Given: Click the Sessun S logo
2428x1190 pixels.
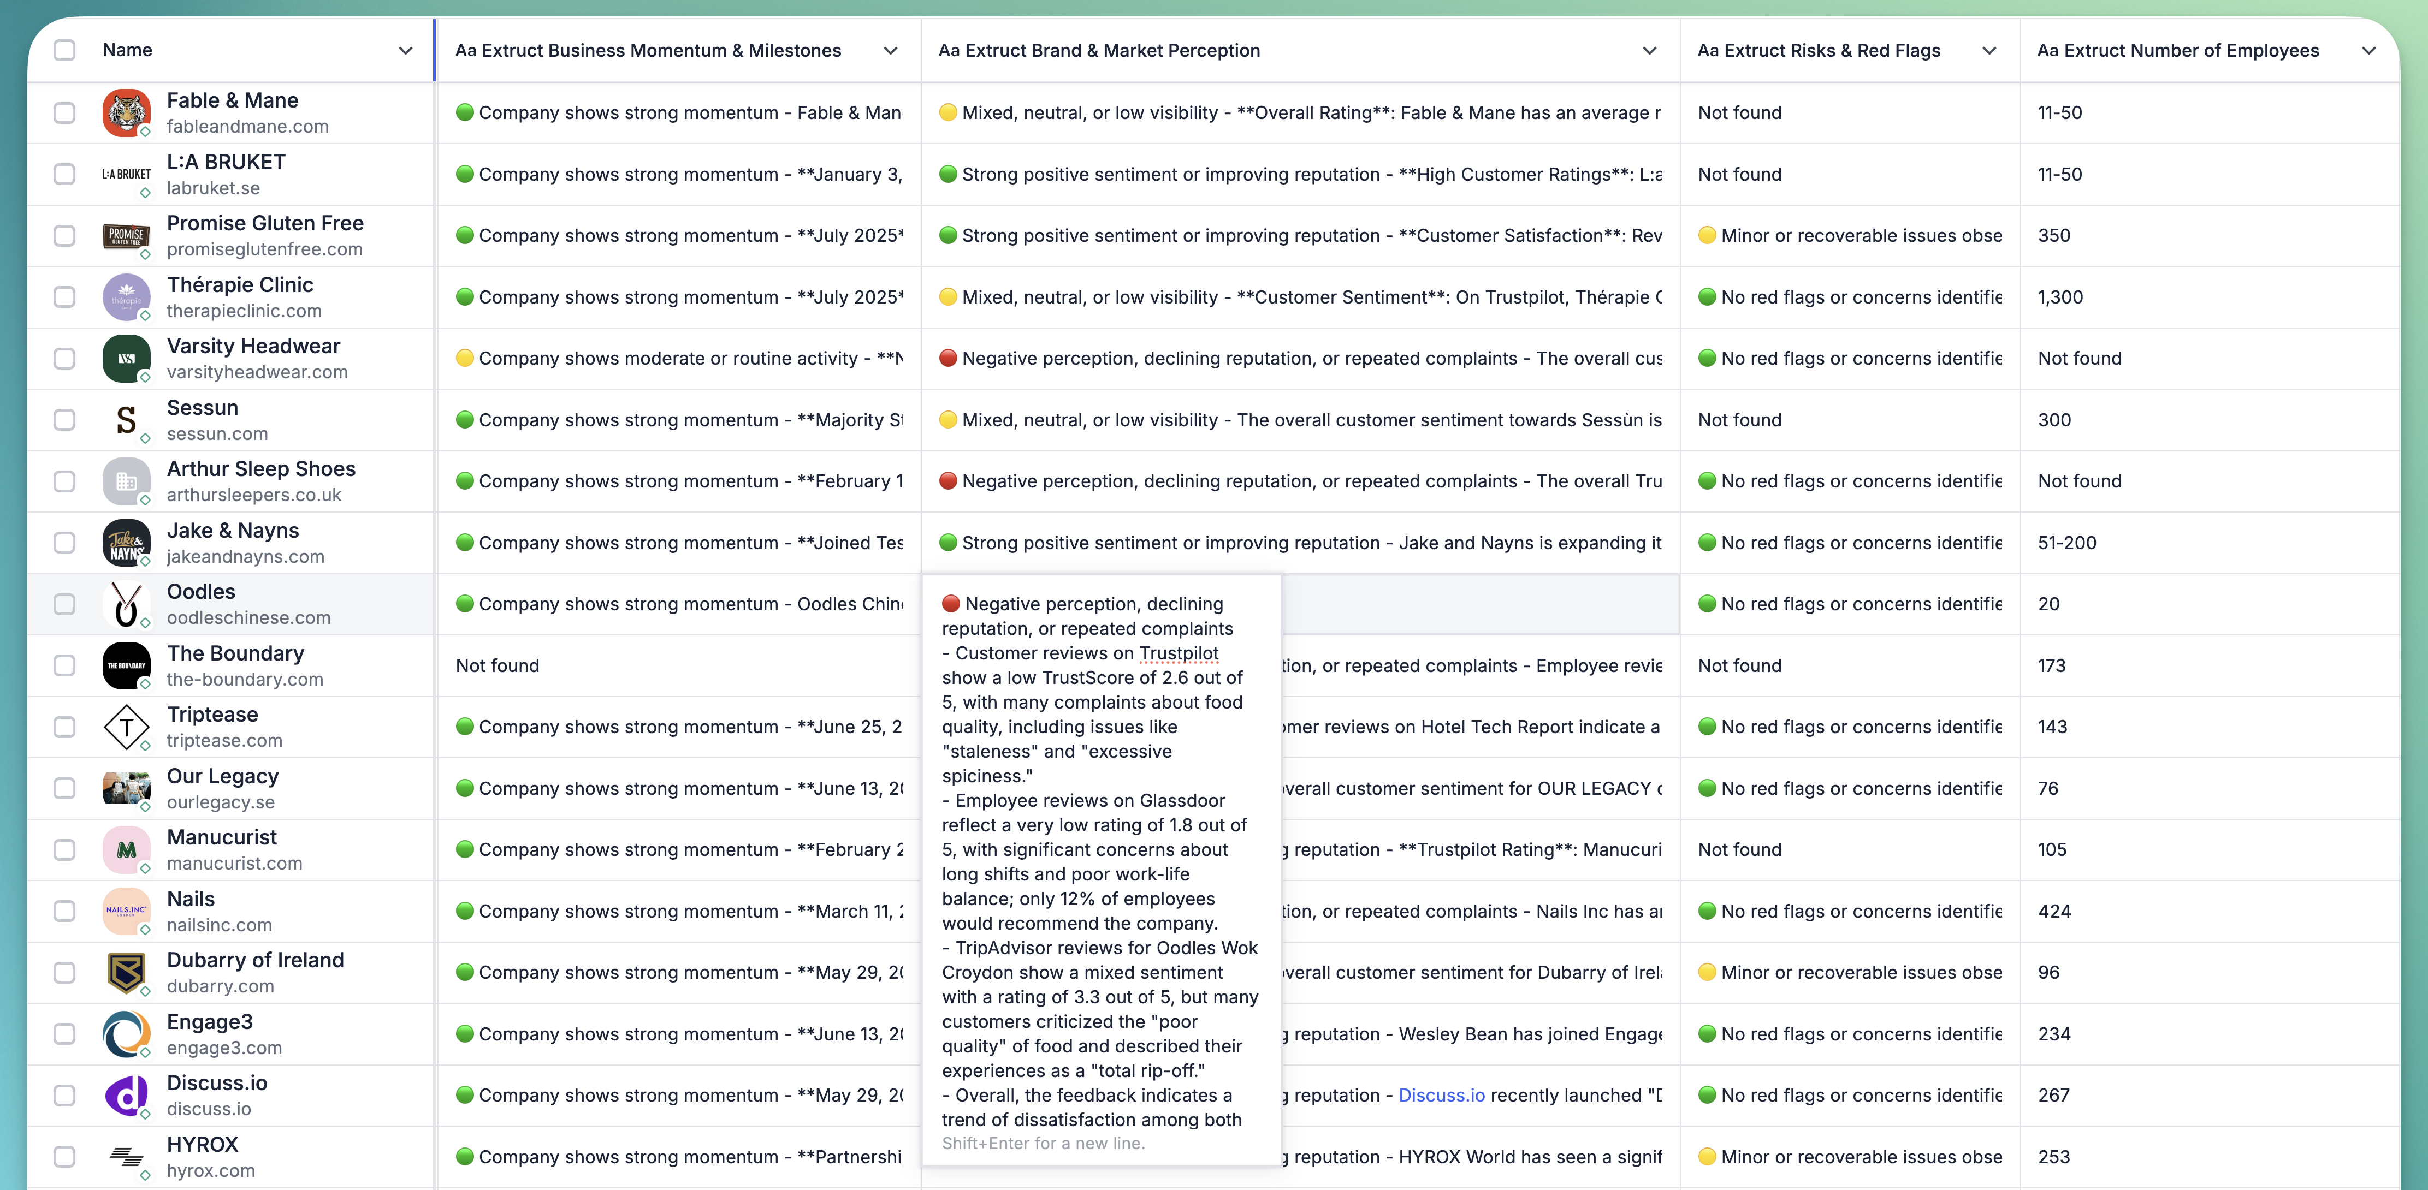Looking at the screenshot, I should [126, 420].
